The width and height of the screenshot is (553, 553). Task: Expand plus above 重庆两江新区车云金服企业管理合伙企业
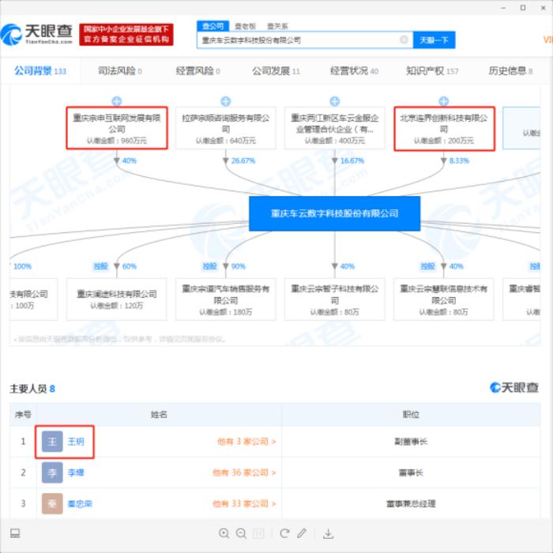pyautogui.click(x=335, y=101)
